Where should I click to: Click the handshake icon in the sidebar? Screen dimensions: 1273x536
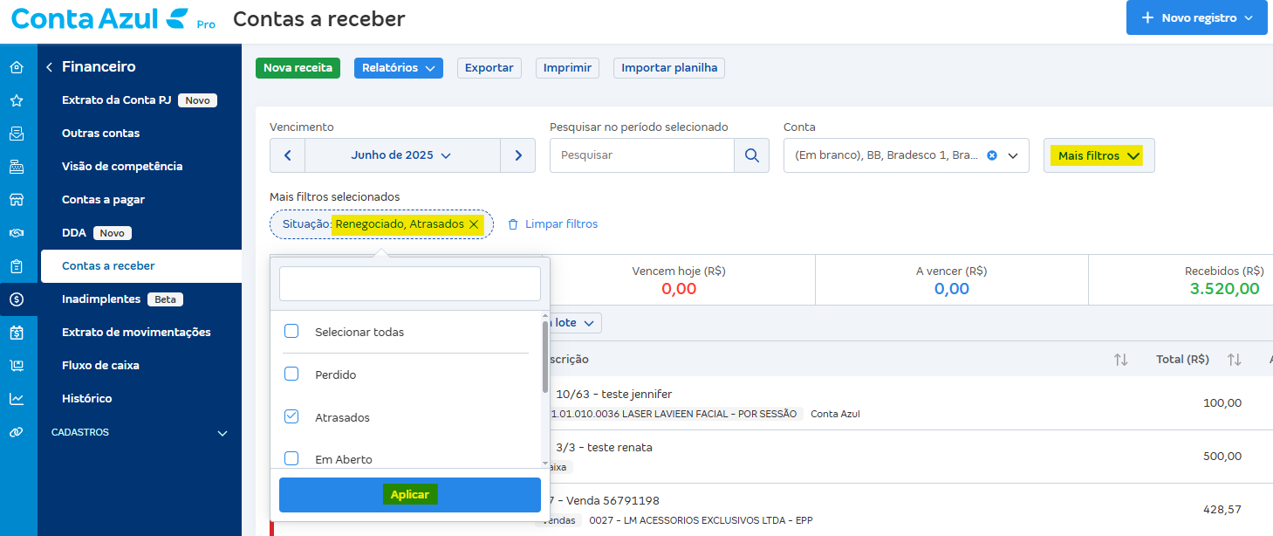point(17,232)
